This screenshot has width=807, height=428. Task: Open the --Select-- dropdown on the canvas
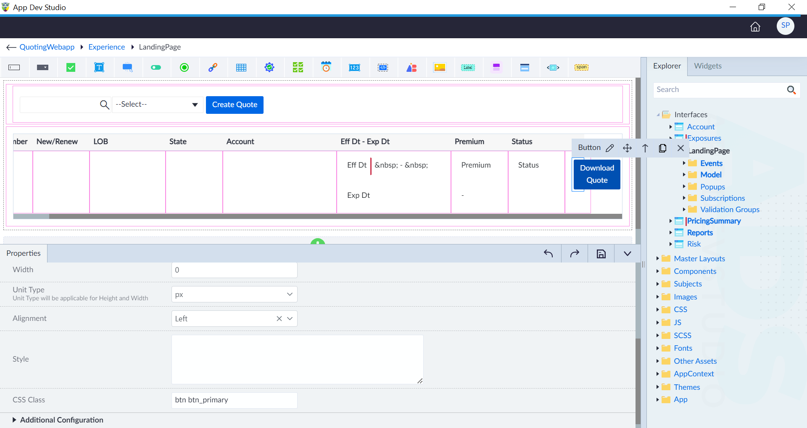click(158, 105)
